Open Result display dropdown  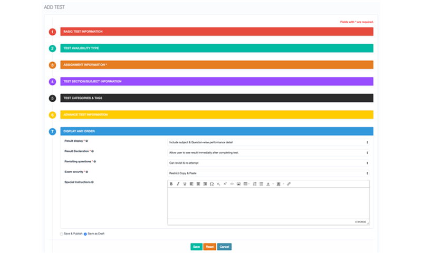[x=268, y=142]
